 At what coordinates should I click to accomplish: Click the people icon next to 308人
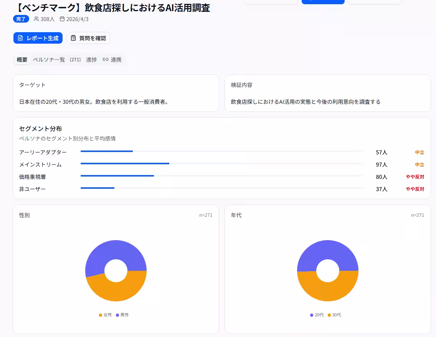(x=36, y=19)
